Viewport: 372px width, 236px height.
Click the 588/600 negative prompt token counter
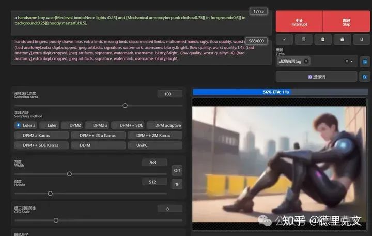(256, 41)
